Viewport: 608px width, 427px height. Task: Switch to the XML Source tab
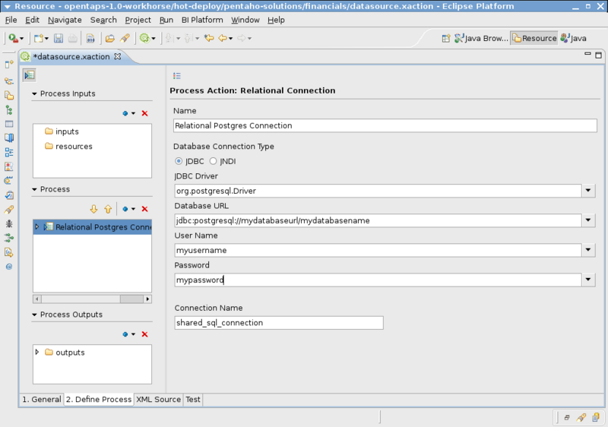pos(158,400)
